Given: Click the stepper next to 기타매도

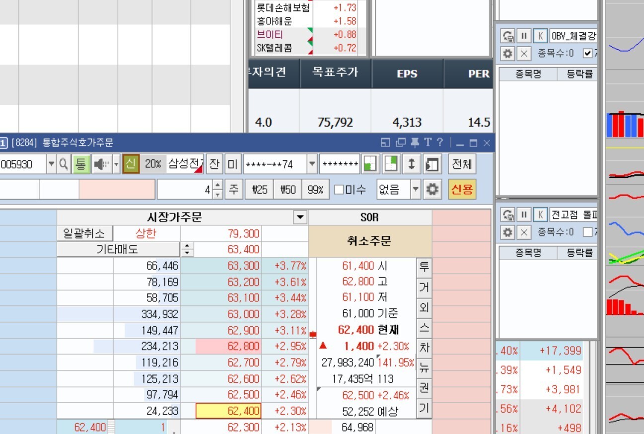Looking at the screenshot, I should pos(187,249).
